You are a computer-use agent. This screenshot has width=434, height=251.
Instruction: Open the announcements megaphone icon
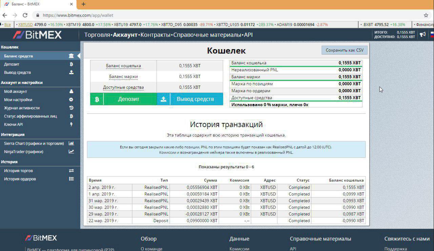(422, 35)
